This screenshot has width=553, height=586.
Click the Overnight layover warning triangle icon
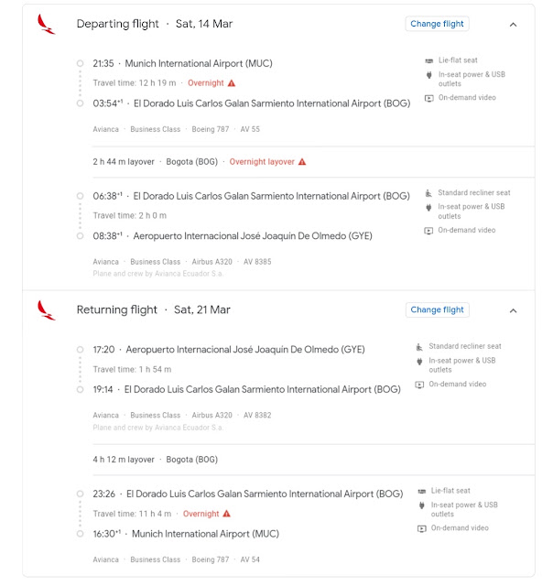[x=302, y=162]
